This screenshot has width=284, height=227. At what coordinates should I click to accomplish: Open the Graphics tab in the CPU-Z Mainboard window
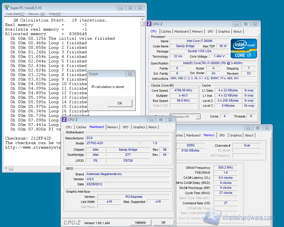[x=139, y=127]
